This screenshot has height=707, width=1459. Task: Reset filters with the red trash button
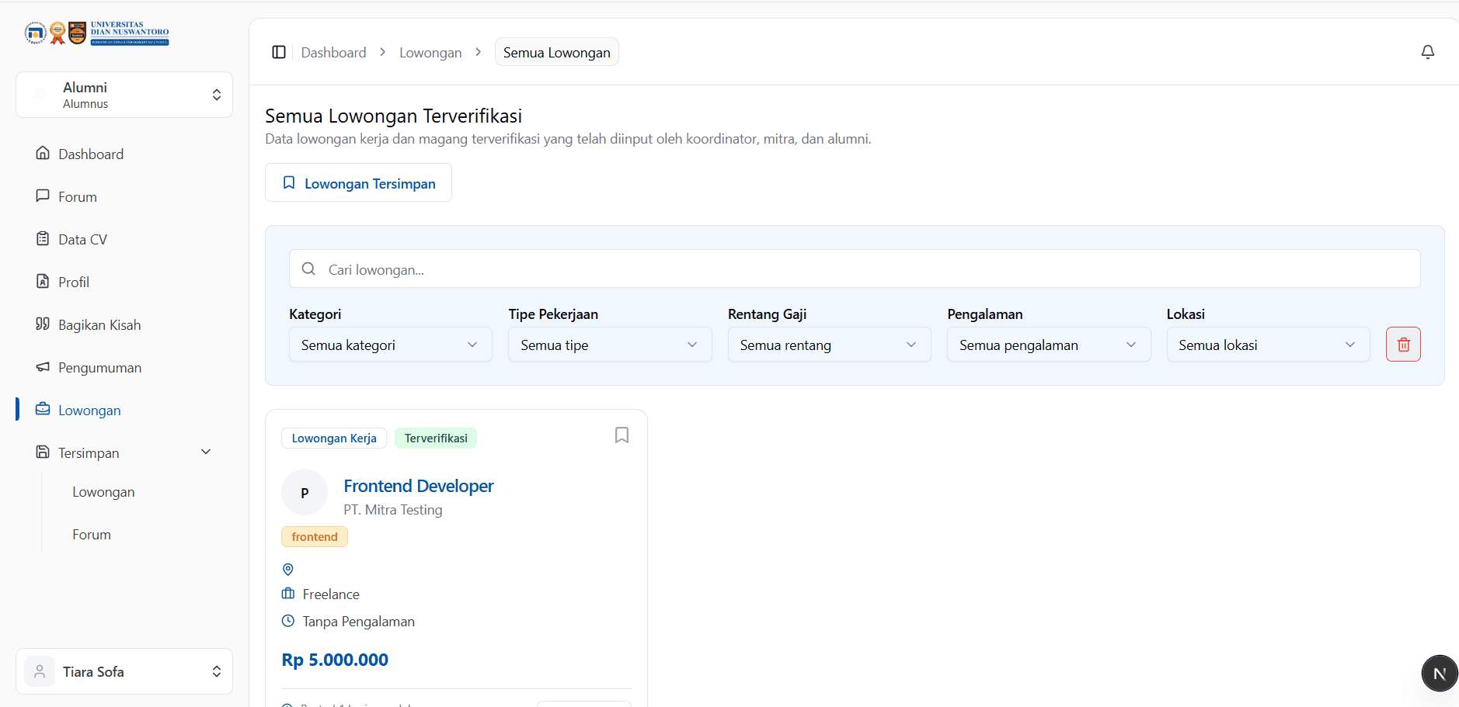(1403, 345)
